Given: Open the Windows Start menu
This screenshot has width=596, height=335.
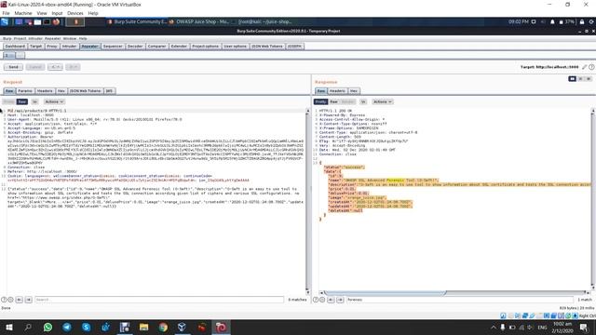Looking at the screenshot, I should pyautogui.click(x=9, y=328).
